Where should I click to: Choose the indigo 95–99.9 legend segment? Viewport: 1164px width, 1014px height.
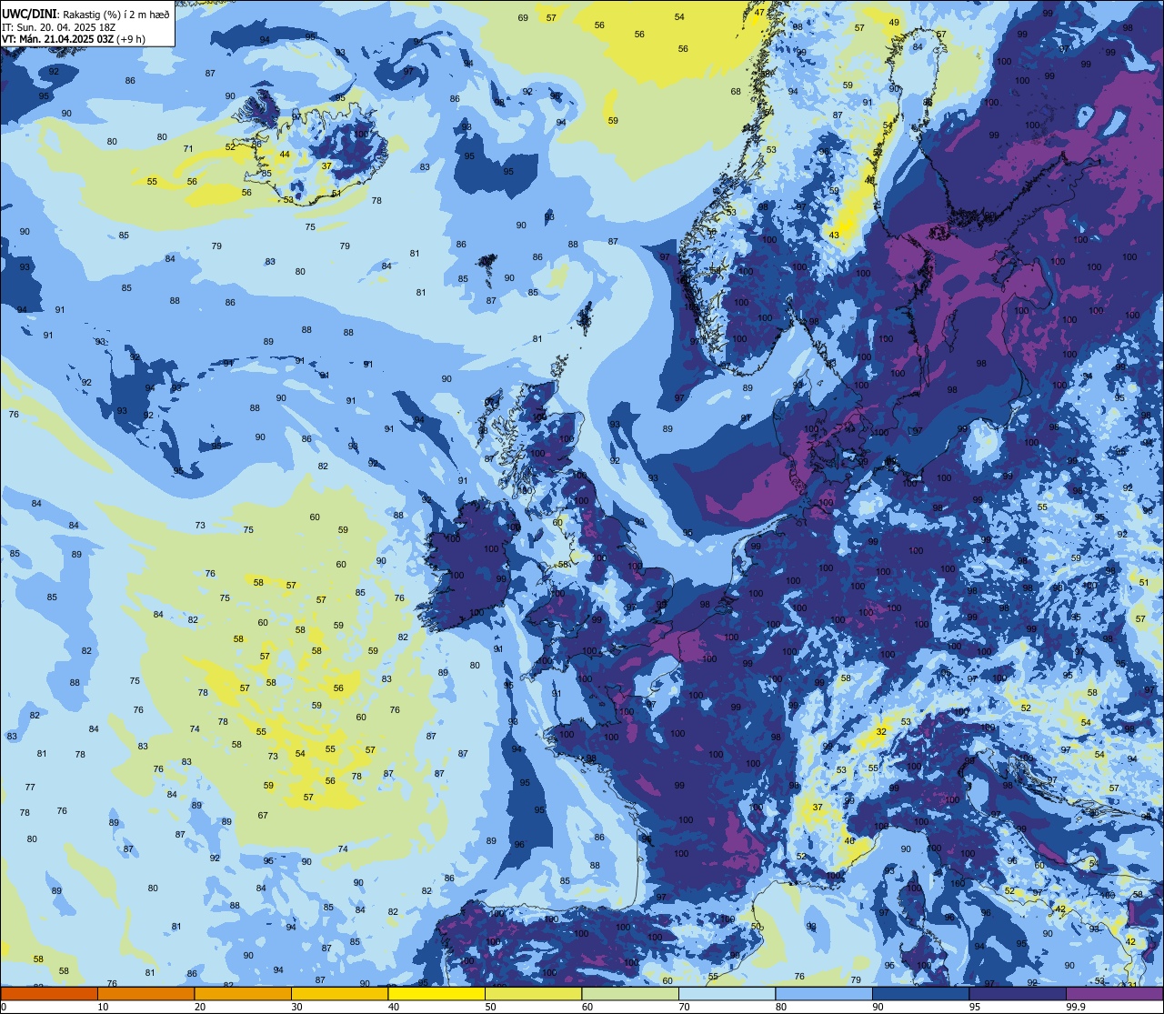(x=1018, y=993)
